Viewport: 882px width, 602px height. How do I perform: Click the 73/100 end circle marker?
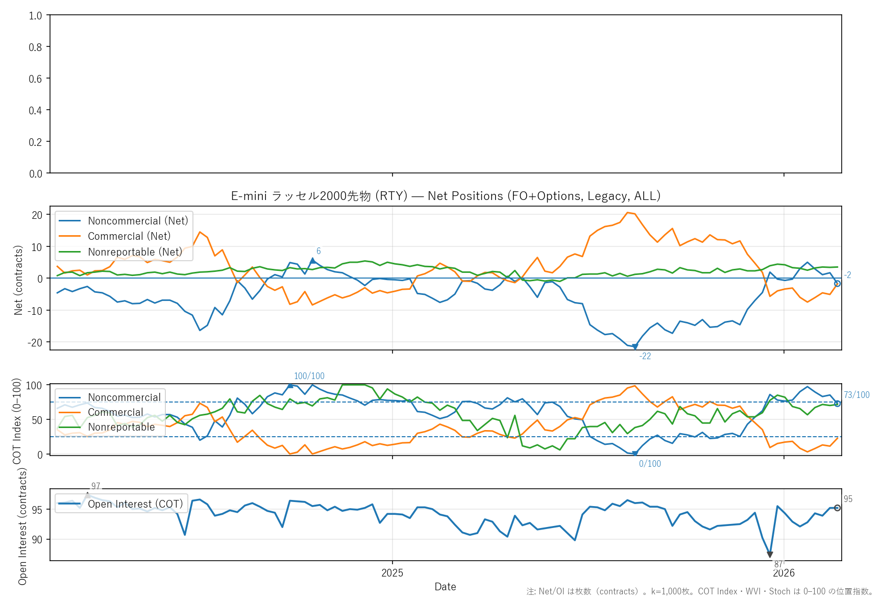point(837,404)
